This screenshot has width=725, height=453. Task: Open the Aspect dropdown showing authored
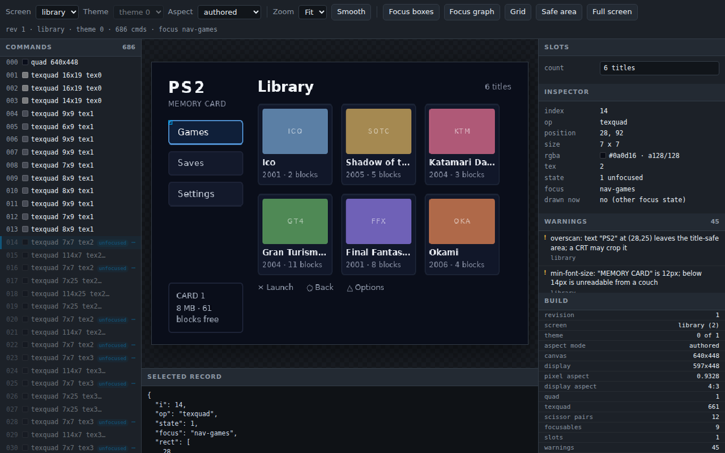click(229, 12)
